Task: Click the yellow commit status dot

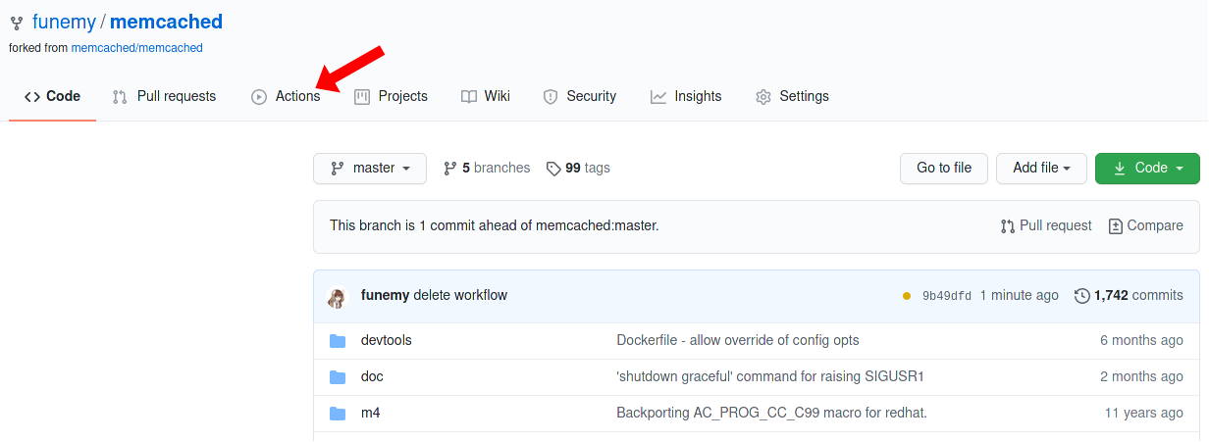Action: 907,296
